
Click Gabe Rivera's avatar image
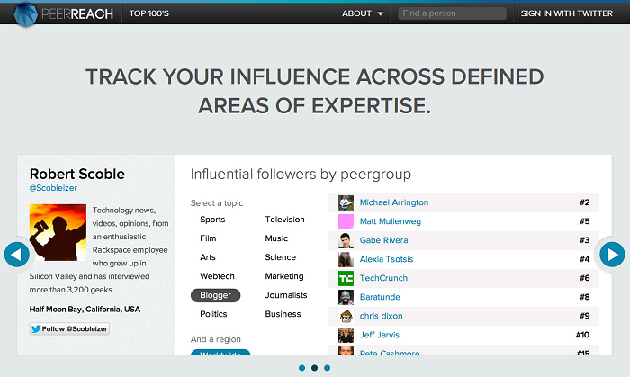click(346, 240)
